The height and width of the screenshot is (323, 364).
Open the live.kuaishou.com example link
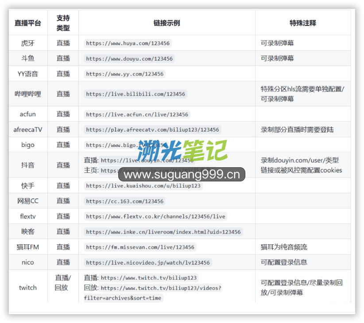[143, 186]
